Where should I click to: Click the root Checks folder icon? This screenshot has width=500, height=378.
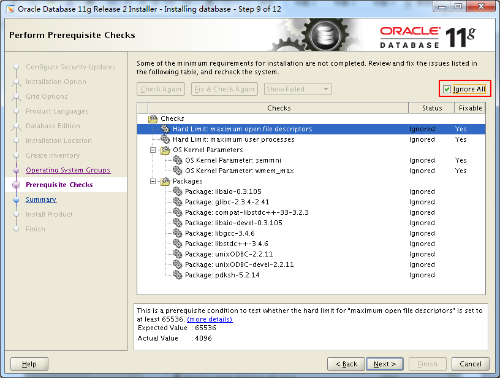tap(153, 119)
